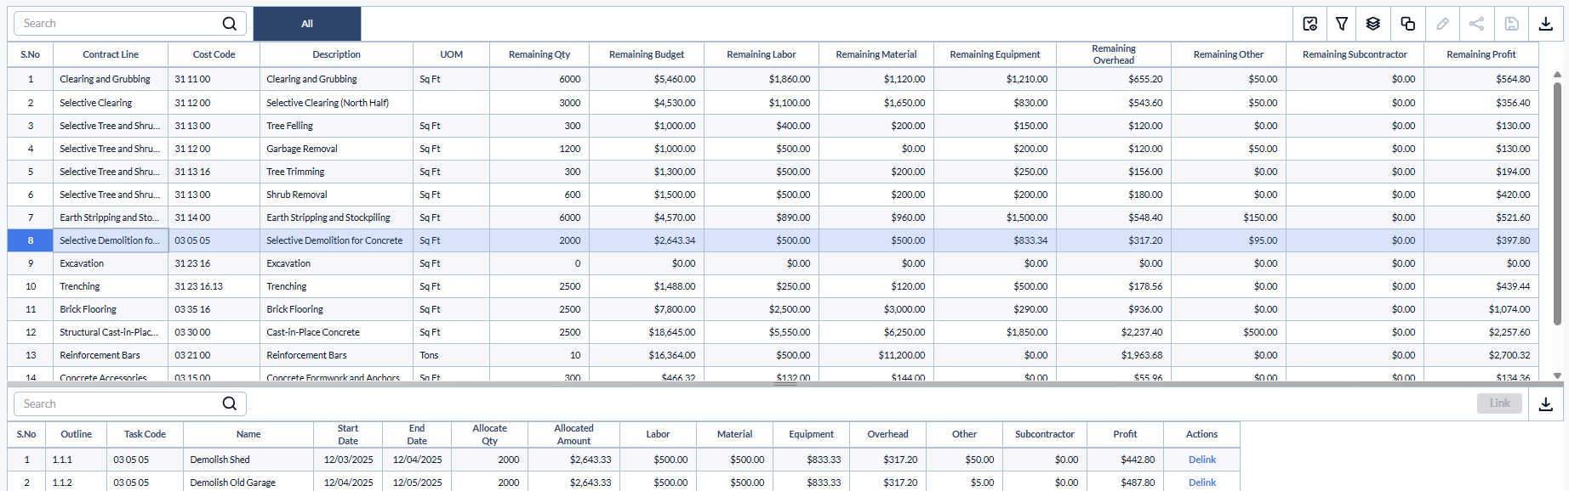Download the top contract lines table

click(x=1546, y=24)
